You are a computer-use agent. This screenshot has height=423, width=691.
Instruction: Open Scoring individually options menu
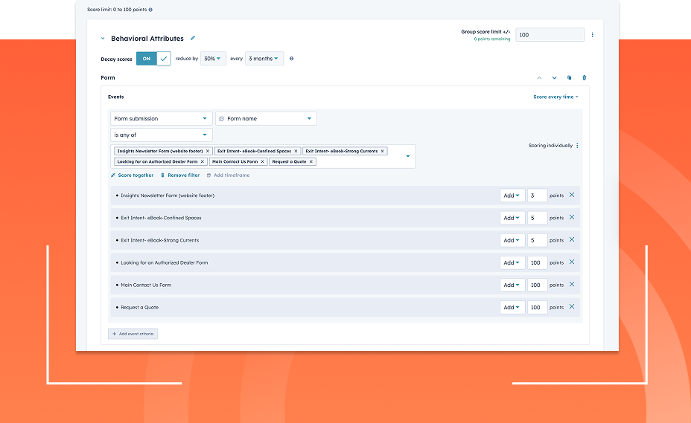(577, 146)
